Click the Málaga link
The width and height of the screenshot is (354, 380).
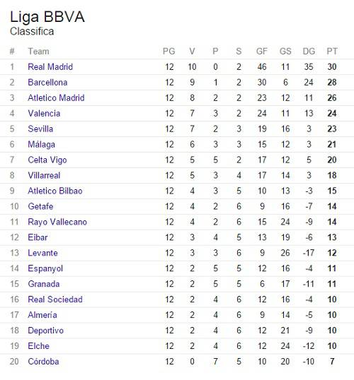[41, 144]
